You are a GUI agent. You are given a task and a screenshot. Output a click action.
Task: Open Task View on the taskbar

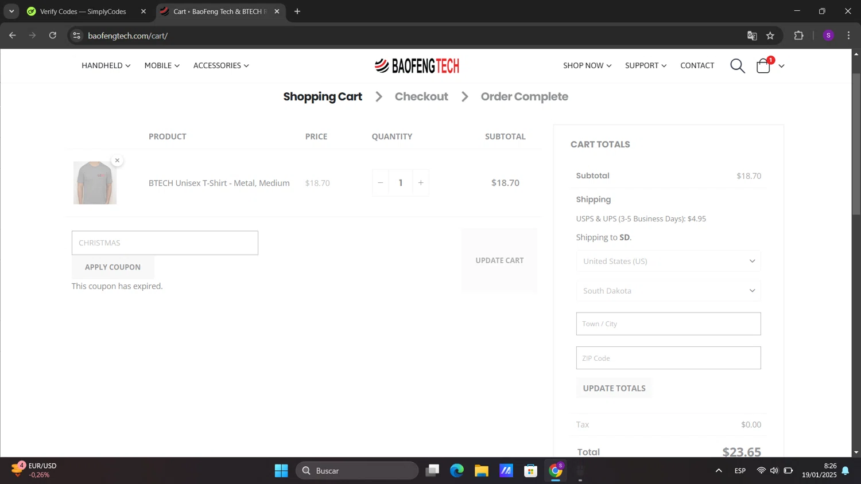[432, 471]
